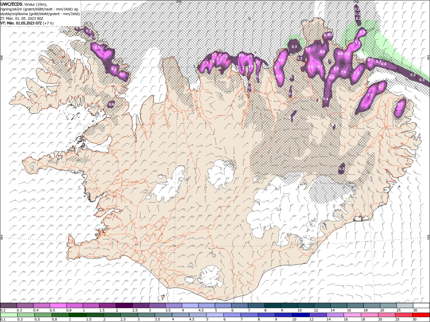Image resolution: width=430 pixels, height=322 pixels.
Task: Click the 0.3 purple patch north of Vatnajökull glacier
Action: (x=342, y=168)
